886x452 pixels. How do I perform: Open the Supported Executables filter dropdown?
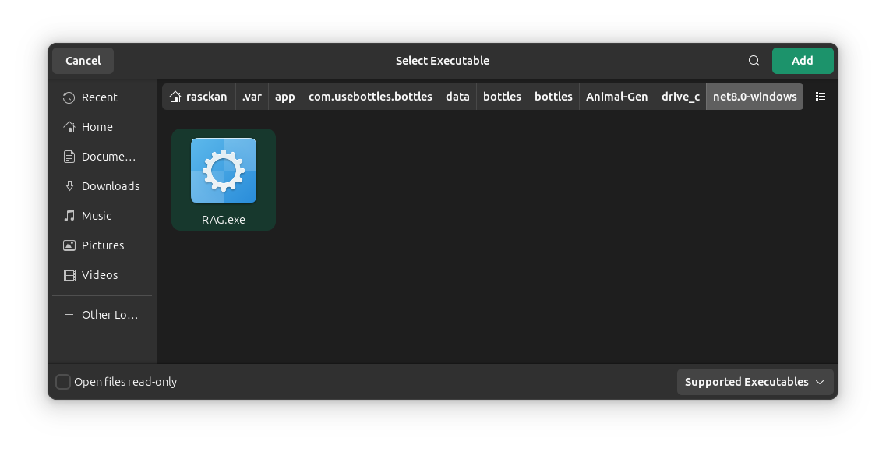click(x=754, y=382)
